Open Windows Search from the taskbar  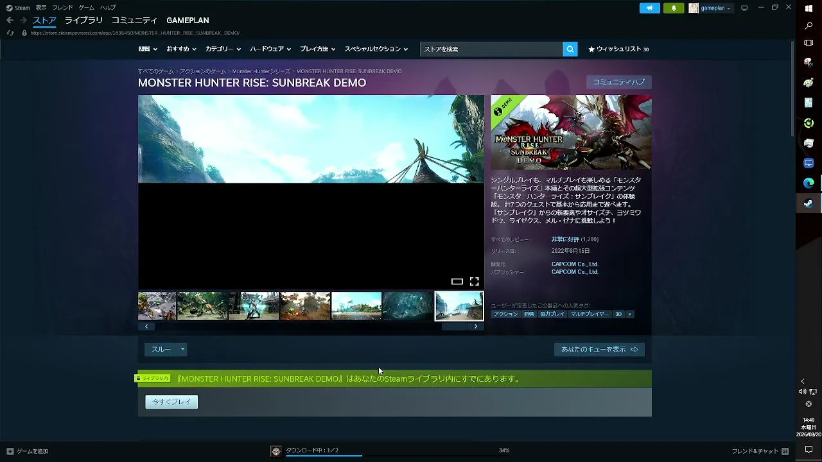pos(809,26)
